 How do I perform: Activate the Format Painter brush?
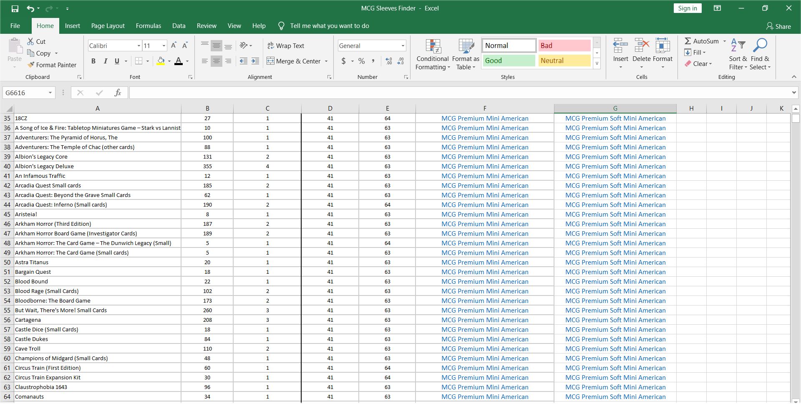tap(30, 65)
